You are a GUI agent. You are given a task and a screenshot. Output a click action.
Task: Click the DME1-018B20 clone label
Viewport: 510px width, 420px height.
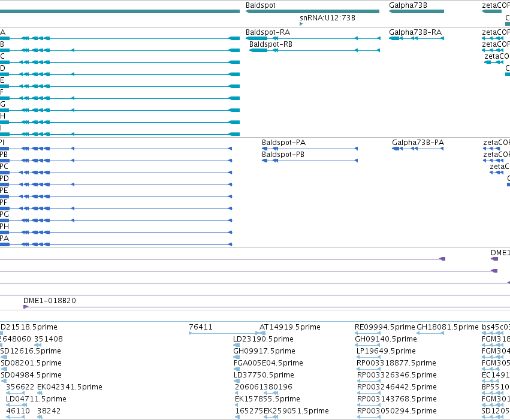(x=49, y=300)
